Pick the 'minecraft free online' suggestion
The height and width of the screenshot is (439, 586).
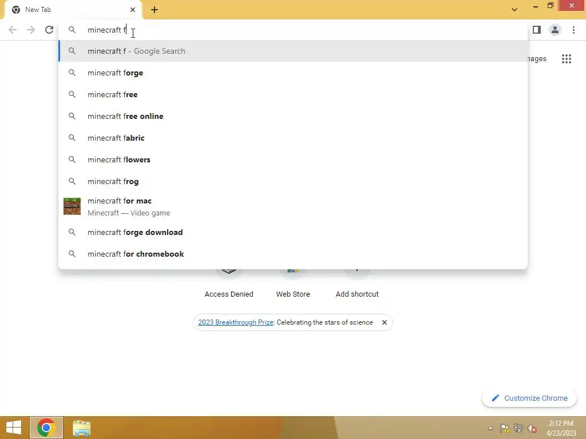point(293,116)
